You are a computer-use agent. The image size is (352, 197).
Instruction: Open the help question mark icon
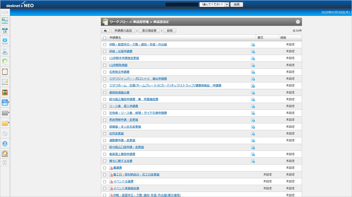click(x=5, y=144)
